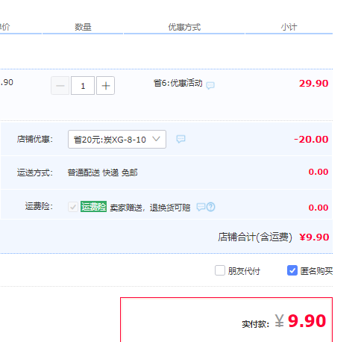
Task: Click the 数量 column header
Action: (83, 27)
